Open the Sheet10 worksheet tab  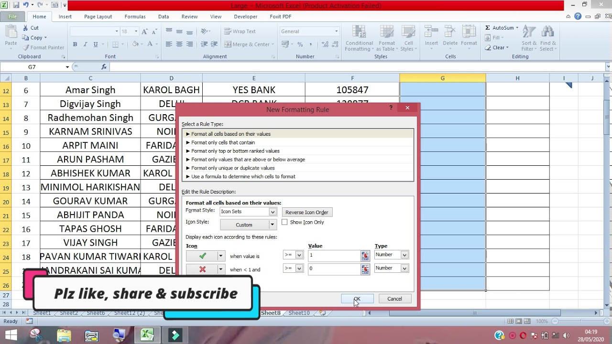[299, 313]
